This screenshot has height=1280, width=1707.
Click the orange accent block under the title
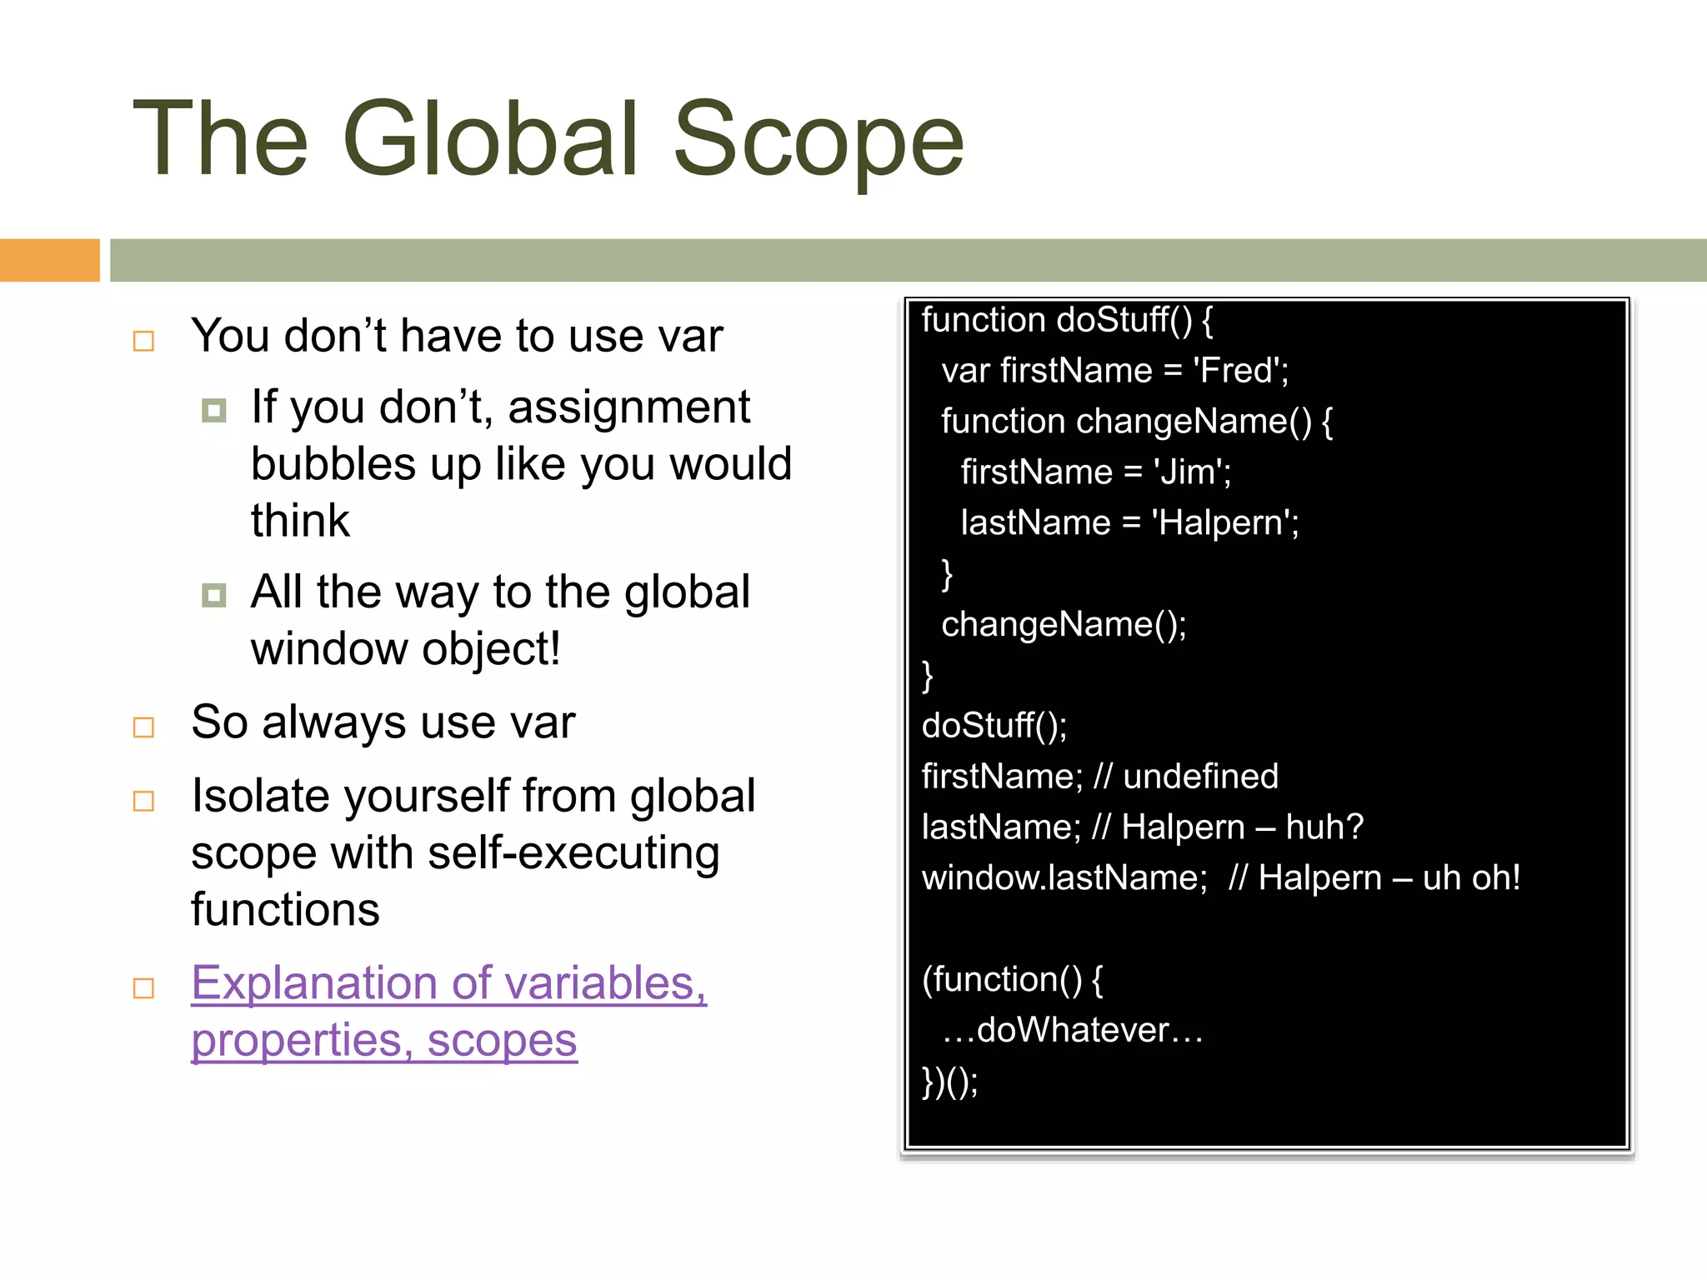pyautogui.click(x=49, y=260)
